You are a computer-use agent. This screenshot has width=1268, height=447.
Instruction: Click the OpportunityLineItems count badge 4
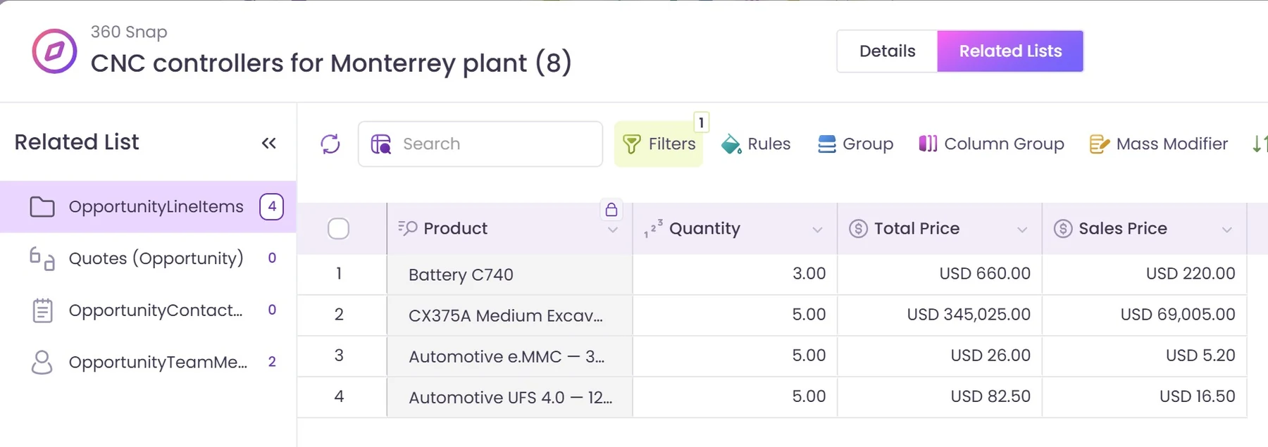272,207
